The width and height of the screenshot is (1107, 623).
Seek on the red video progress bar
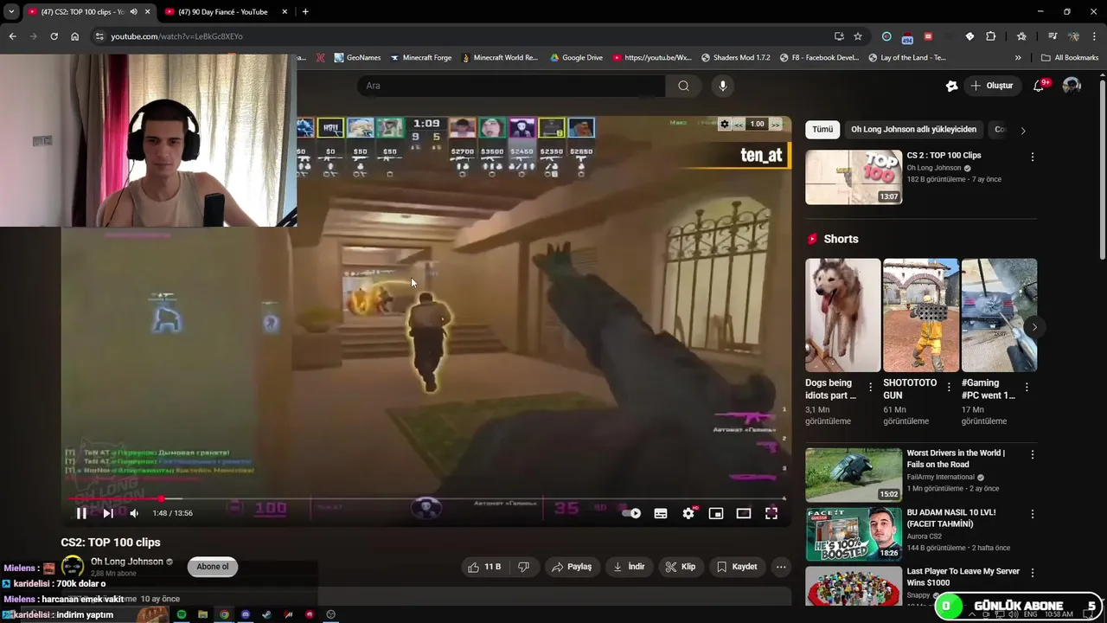coord(427,498)
